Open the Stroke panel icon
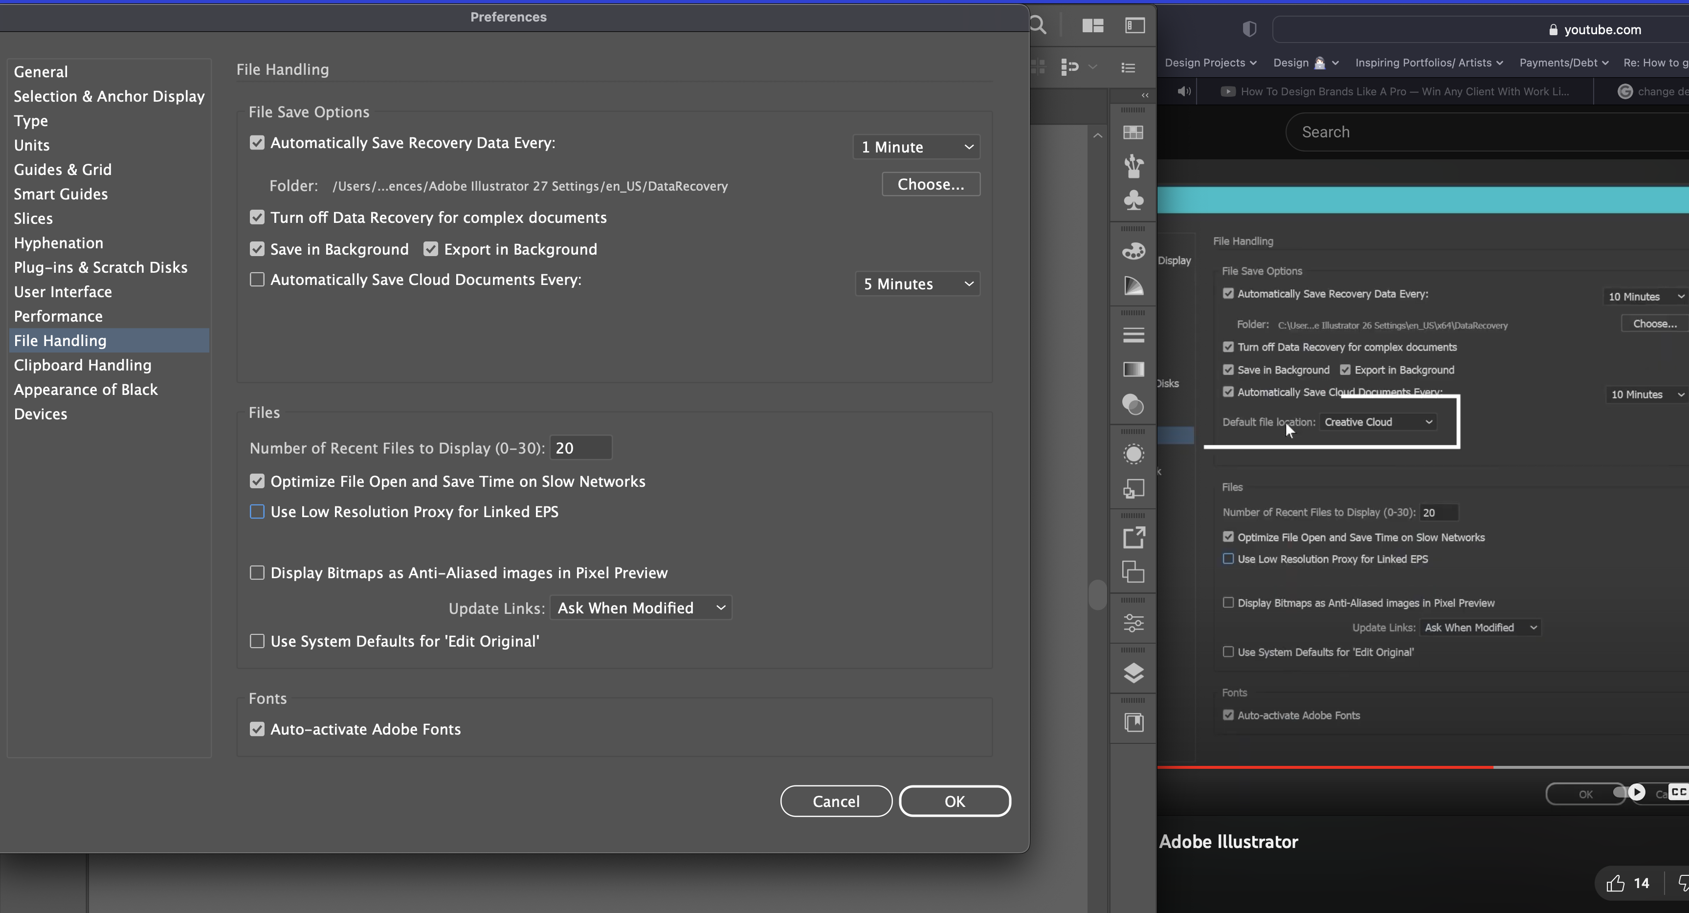The height and width of the screenshot is (913, 1689). [1133, 335]
